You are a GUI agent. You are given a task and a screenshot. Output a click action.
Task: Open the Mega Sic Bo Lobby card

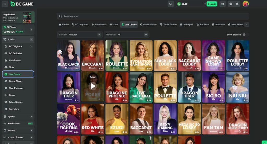coord(189,119)
